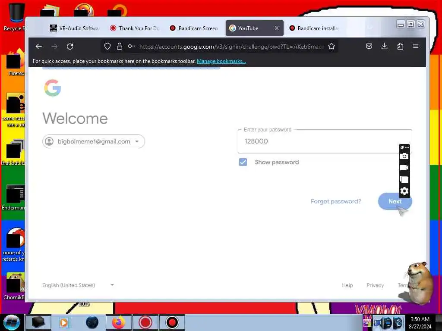Click the speaker volume tray icon
442x331 pixels.
click(398, 322)
